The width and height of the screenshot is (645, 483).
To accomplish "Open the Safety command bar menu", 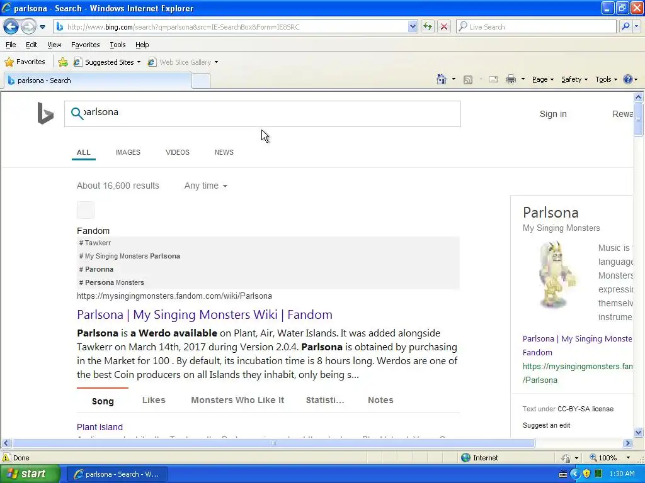I will (574, 79).
